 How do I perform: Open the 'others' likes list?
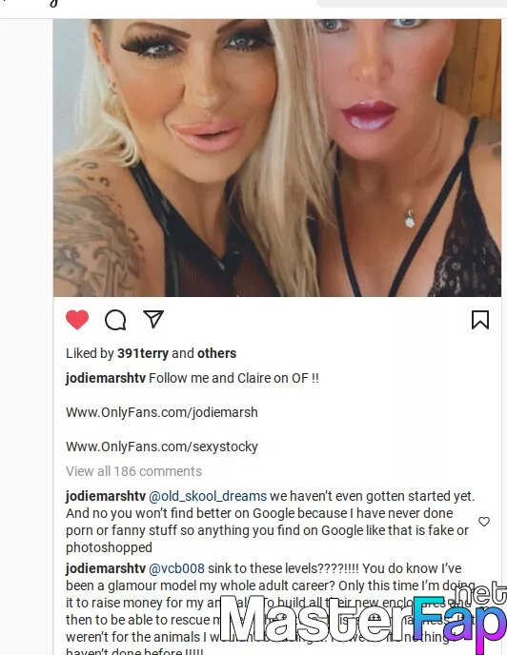(x=216, y=353)
